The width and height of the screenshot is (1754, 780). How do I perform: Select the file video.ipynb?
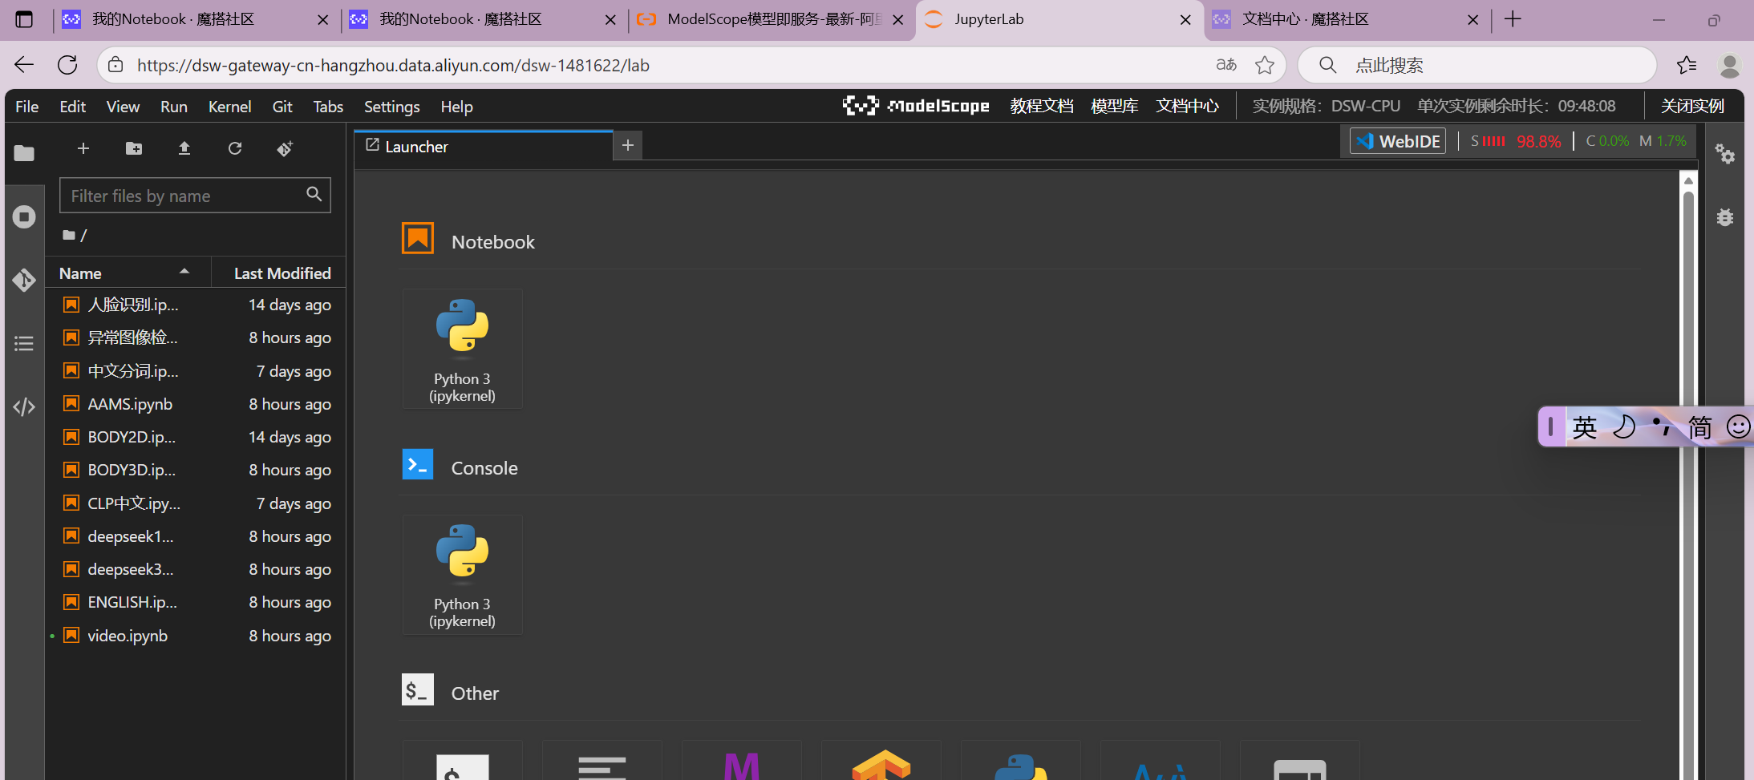(195, 636)
